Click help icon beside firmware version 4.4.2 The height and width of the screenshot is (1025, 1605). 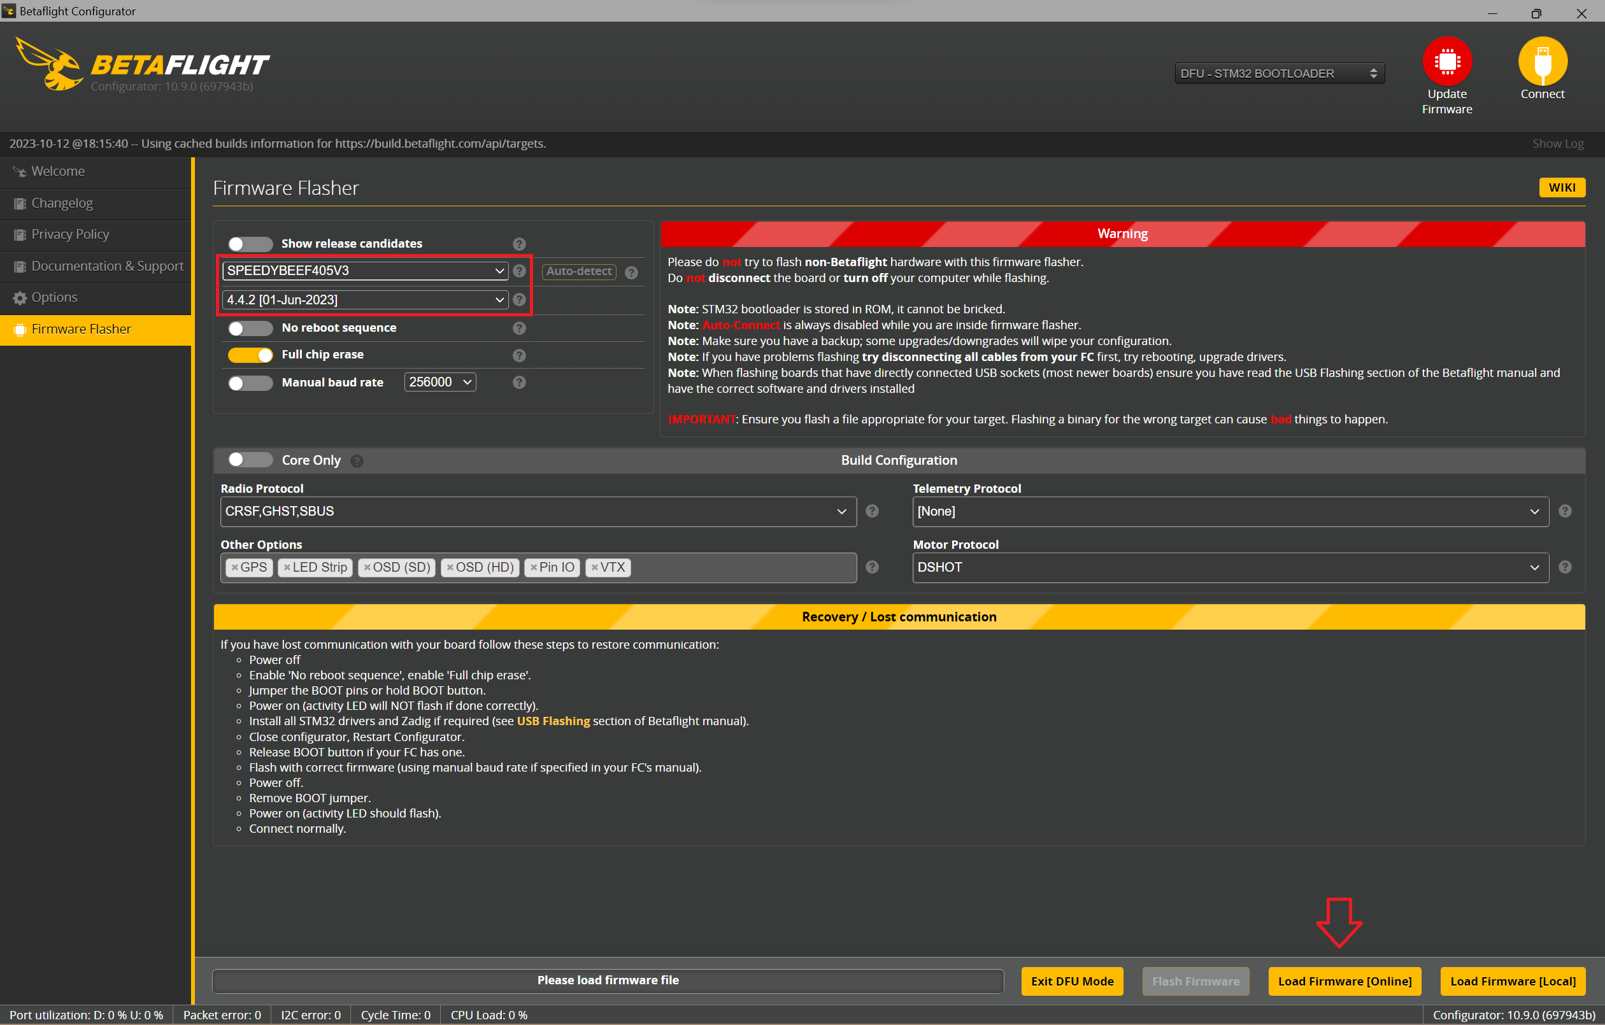(519, 300)
